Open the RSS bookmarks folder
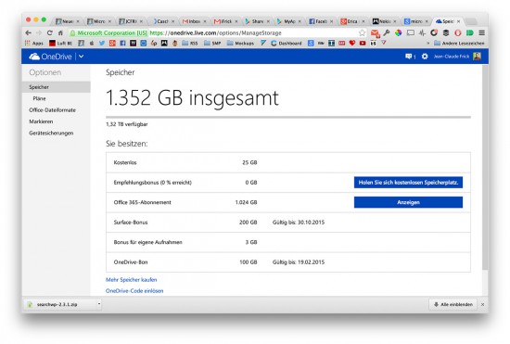 point(190,43)
